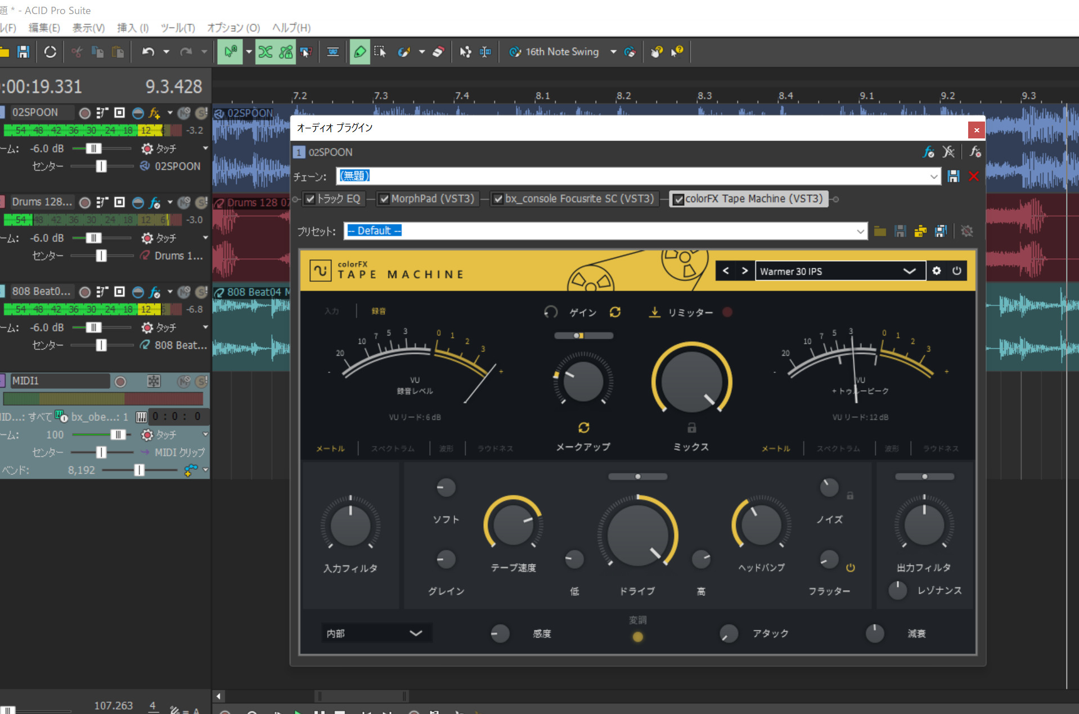Click the timeline ruler at 8.1
The width and height of the screenshot is (1079, 714).
(x=542, y=96)
